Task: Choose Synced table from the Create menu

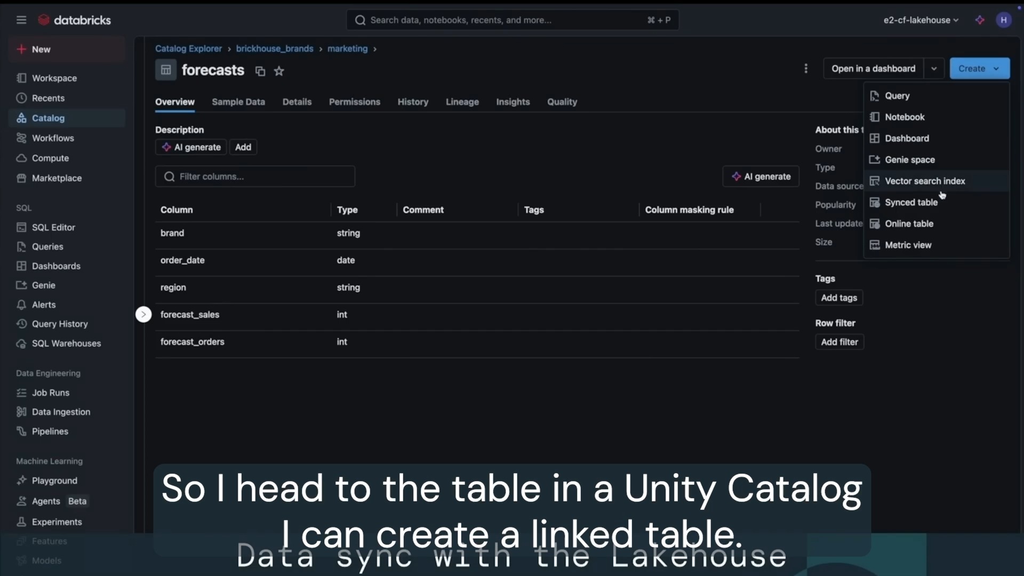Action: click(x=937, y=202)
